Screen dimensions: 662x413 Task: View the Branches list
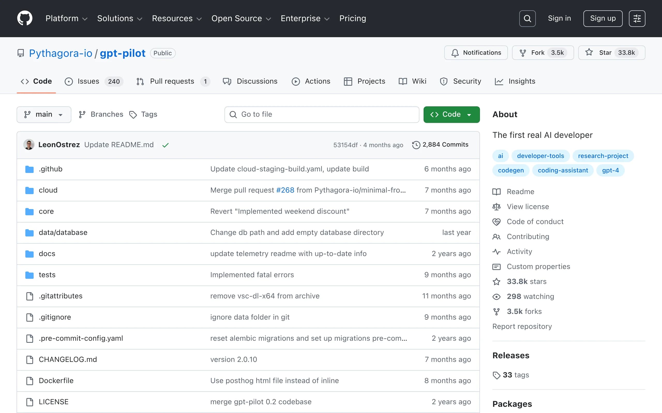101,114
